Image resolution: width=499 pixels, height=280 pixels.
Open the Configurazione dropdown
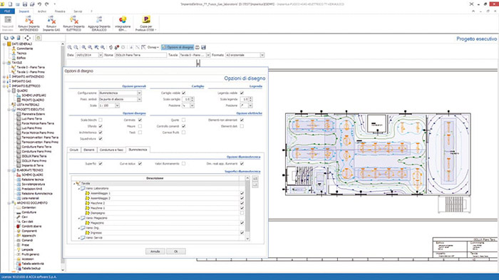tap(139, 93)
